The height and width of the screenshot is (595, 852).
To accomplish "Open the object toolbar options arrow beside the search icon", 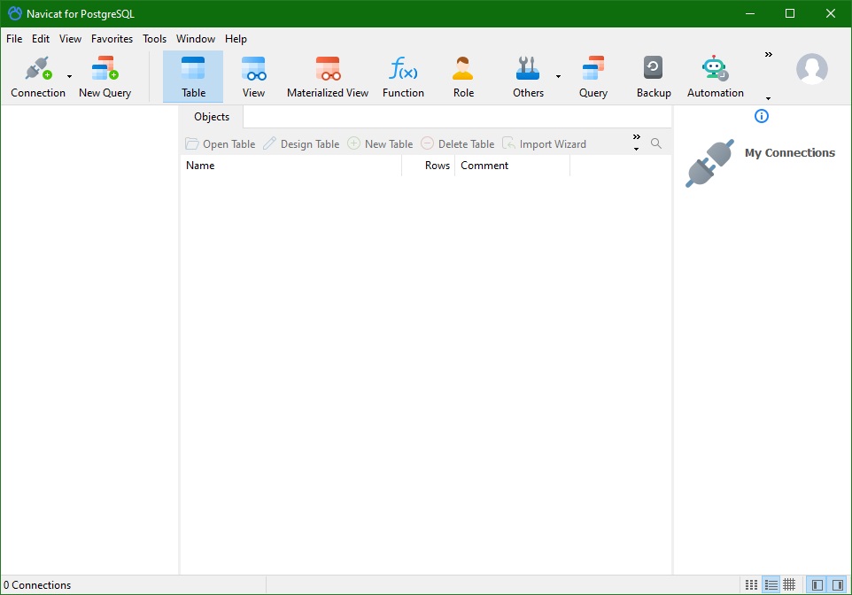I will click(x=636, y=150).
